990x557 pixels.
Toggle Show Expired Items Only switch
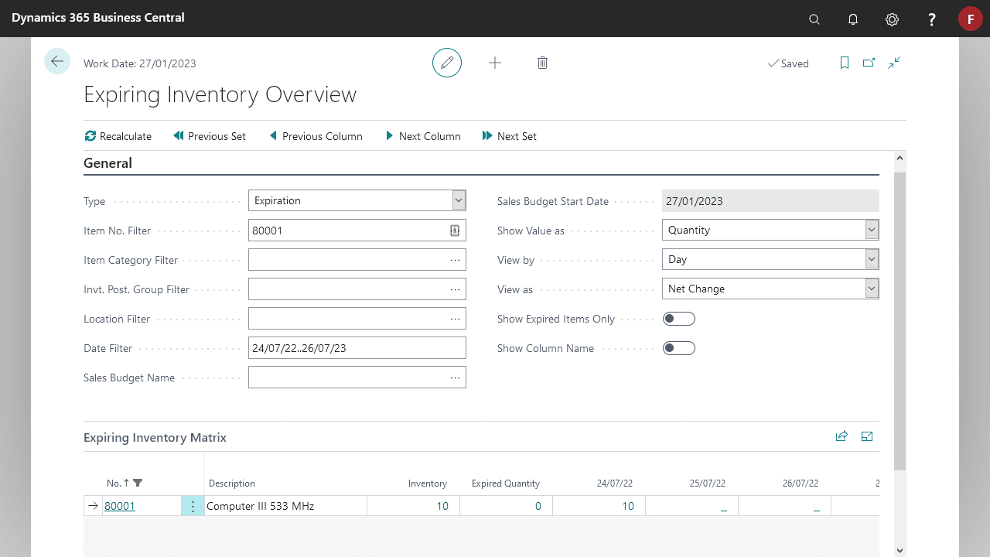[679, 319]
